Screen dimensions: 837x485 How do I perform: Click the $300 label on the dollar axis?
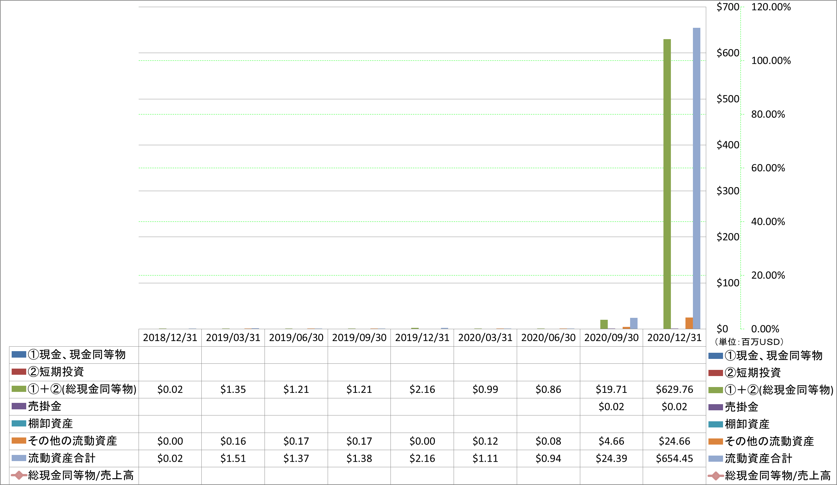(728, 191)
